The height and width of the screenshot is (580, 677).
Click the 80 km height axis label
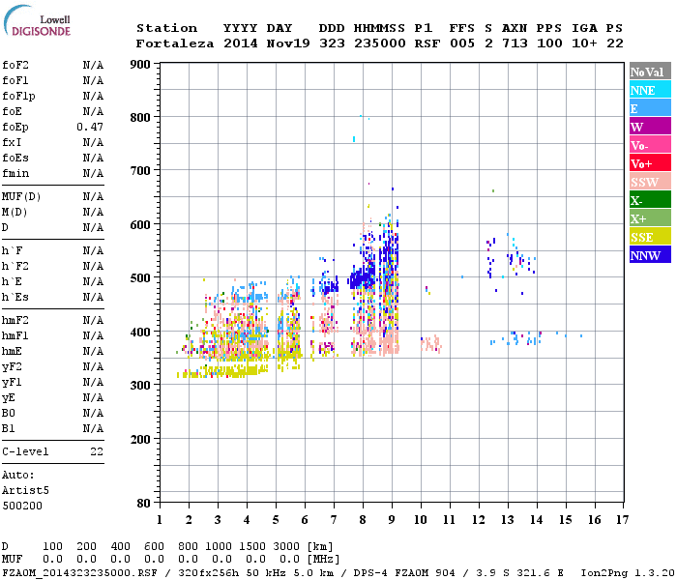click(x=143, y=504)
